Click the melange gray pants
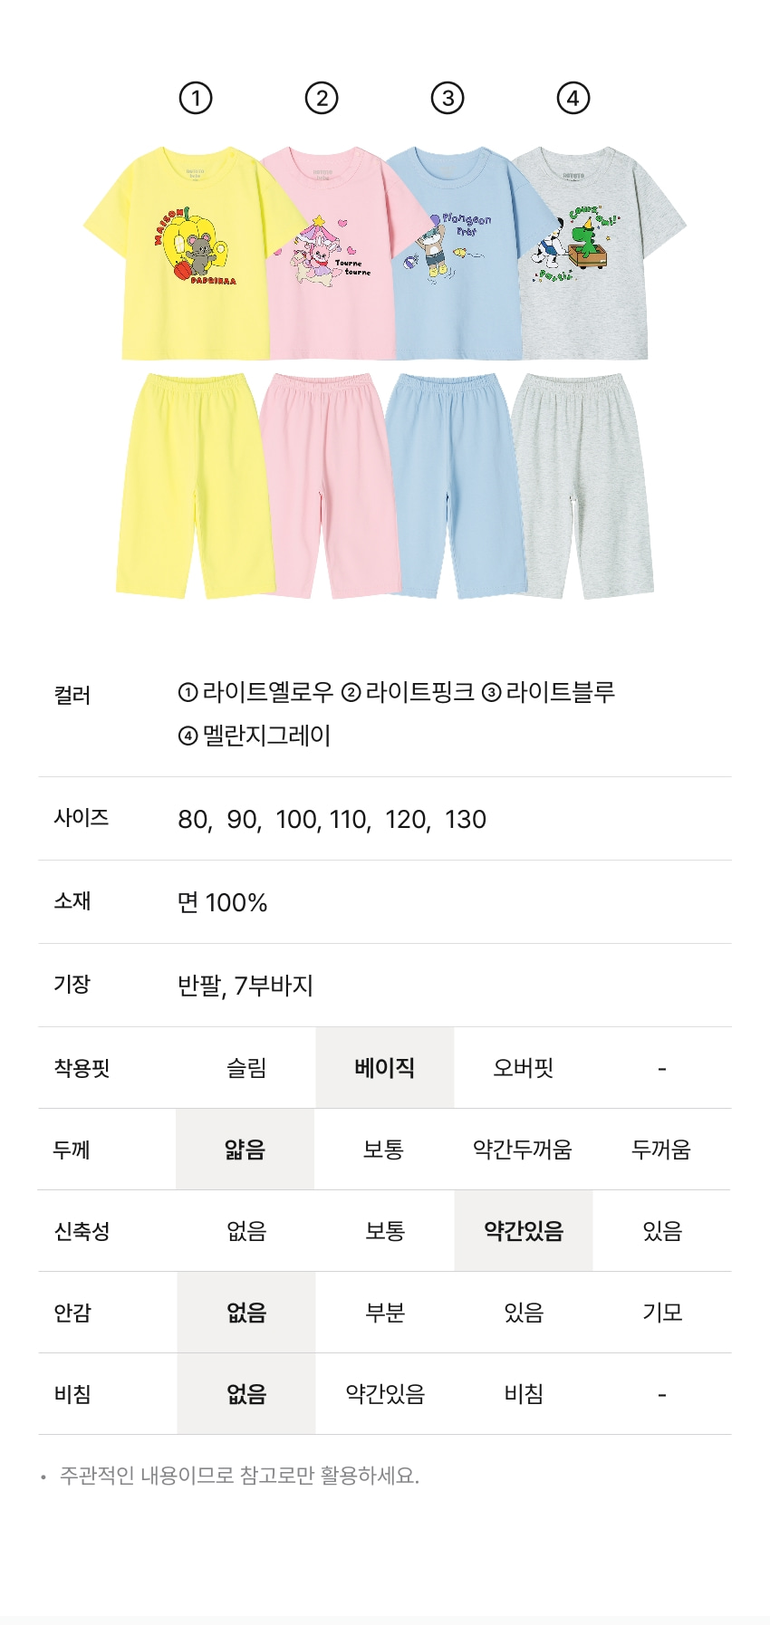The image size is (770, 1626). click(x=582, y=485)
